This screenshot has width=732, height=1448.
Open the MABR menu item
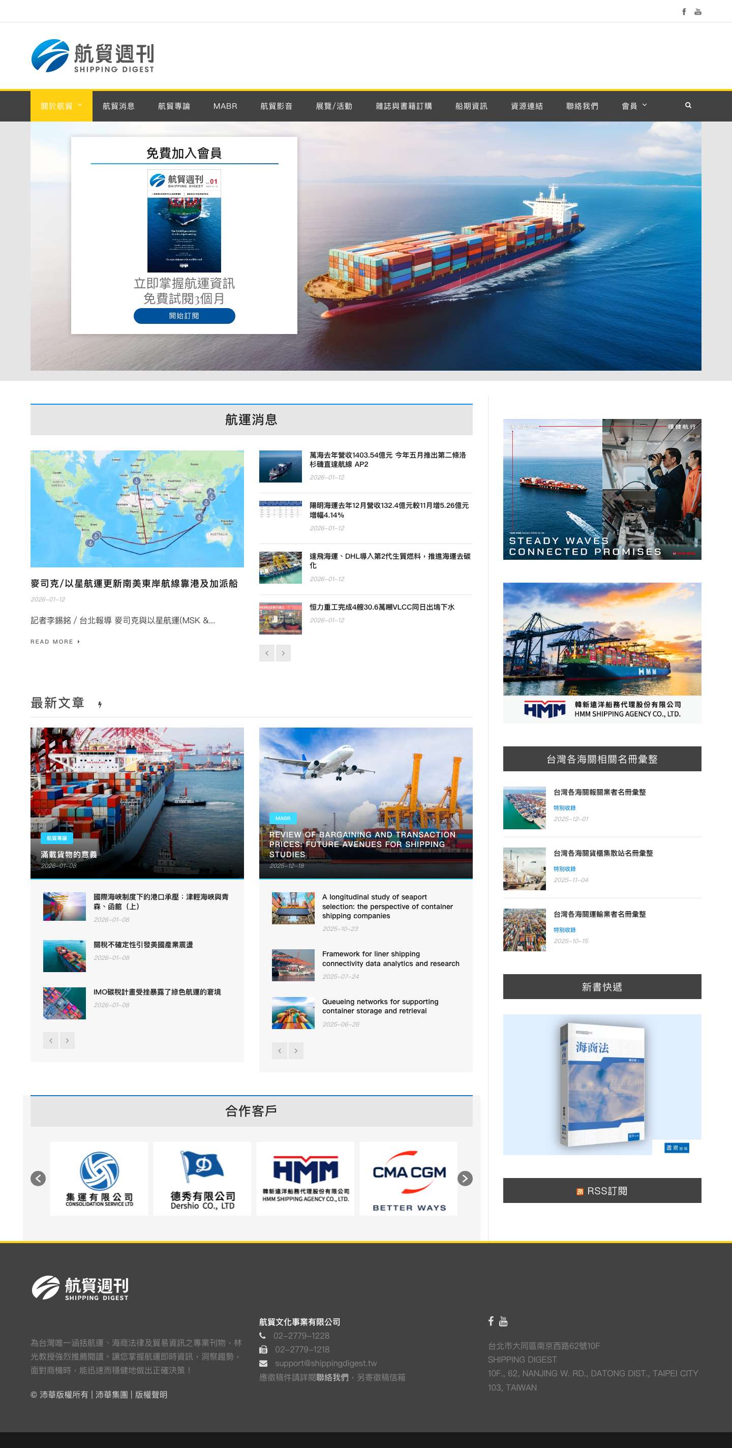point(225,106)
